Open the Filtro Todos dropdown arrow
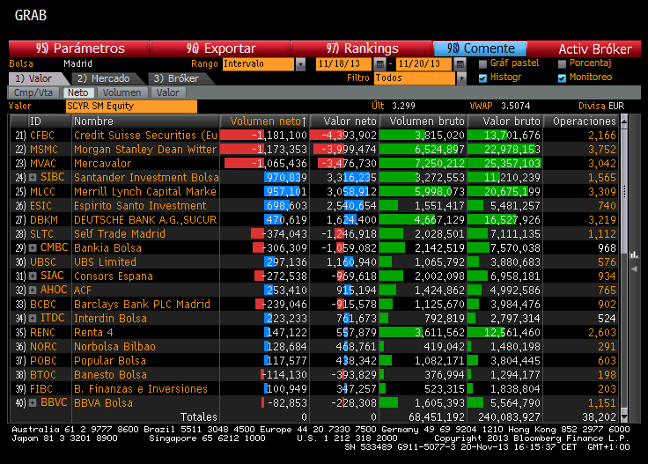Viewport: 648px width, 464px height. [461, 78]
